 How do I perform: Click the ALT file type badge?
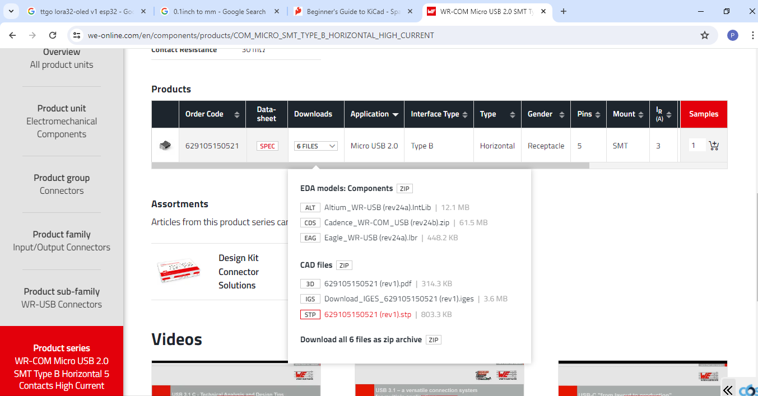tap(310, 208)
